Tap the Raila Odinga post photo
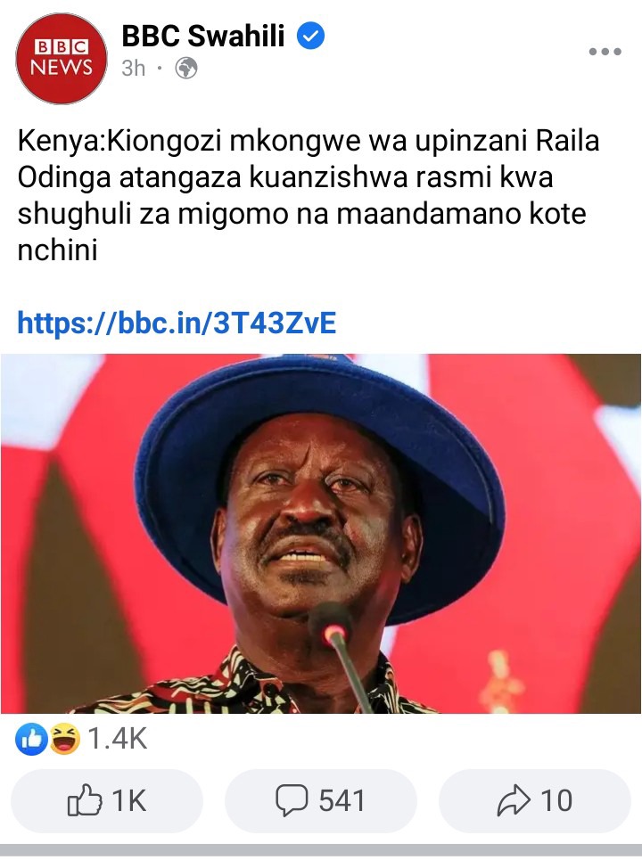The image size is (642, 860). coord(321,534)
